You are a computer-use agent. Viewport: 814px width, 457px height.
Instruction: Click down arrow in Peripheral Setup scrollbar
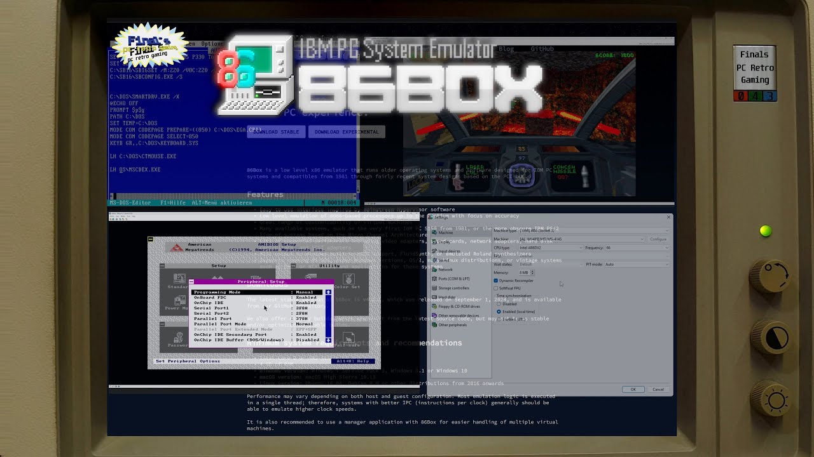(328, 340)
